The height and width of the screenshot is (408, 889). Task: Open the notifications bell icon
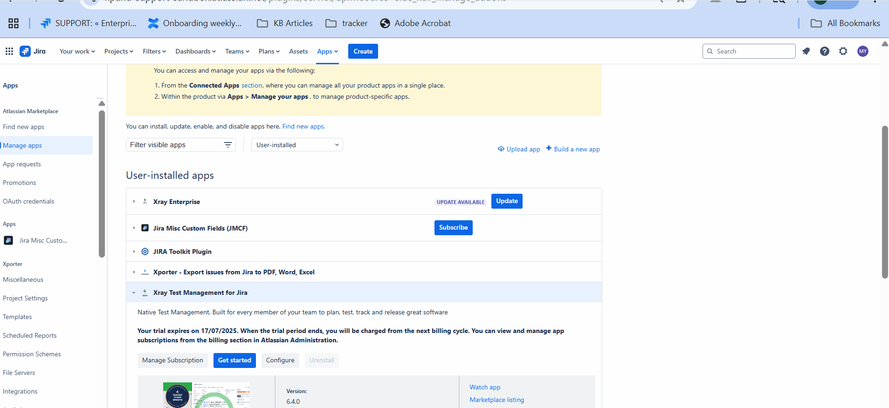[806, 51]
